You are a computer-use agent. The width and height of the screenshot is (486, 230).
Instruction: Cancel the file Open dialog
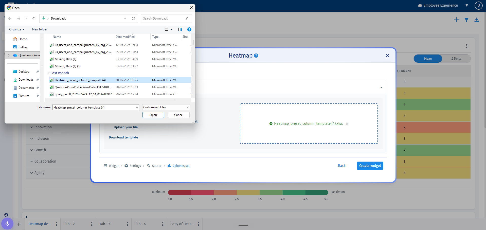[x=179, y=115]
